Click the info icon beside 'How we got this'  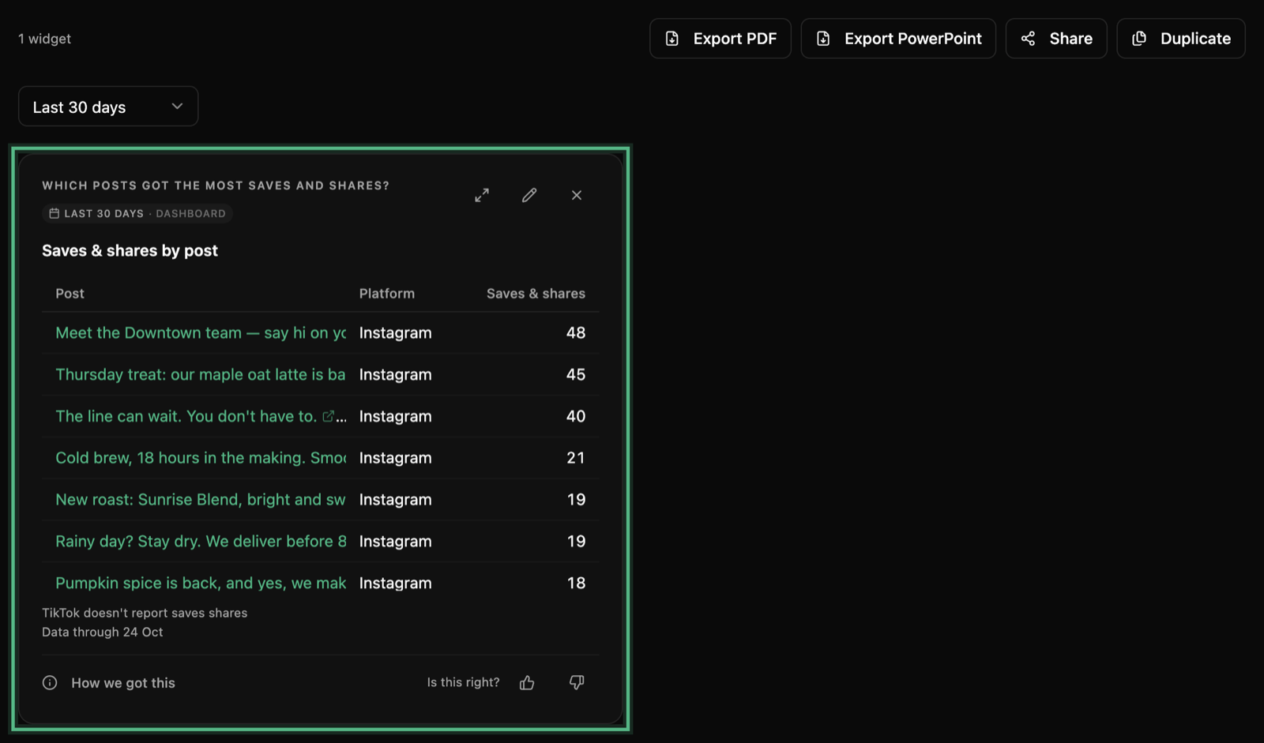pyautogui.click(x=50, y=683)
